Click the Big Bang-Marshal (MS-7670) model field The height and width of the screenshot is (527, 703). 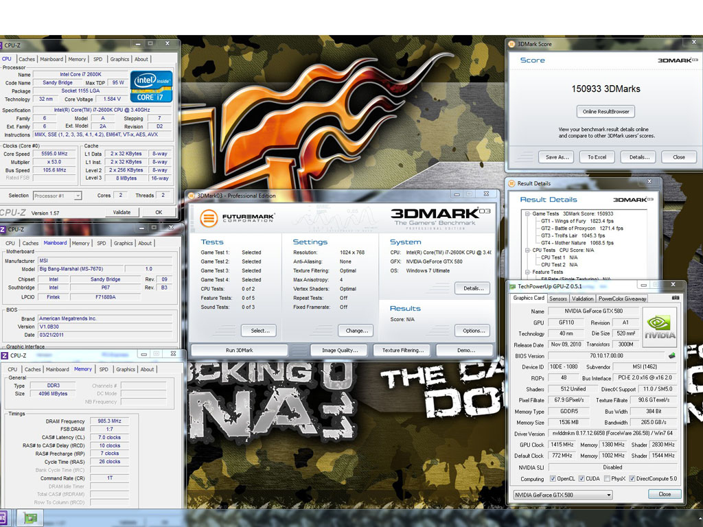click(x=80, y=269)
